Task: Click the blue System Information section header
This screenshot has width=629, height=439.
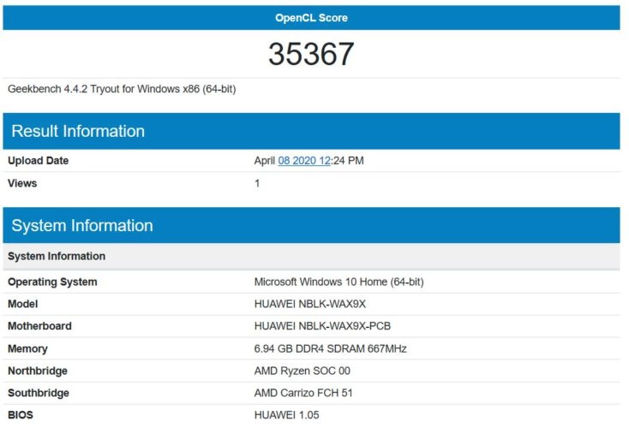Action: point(82,226)
